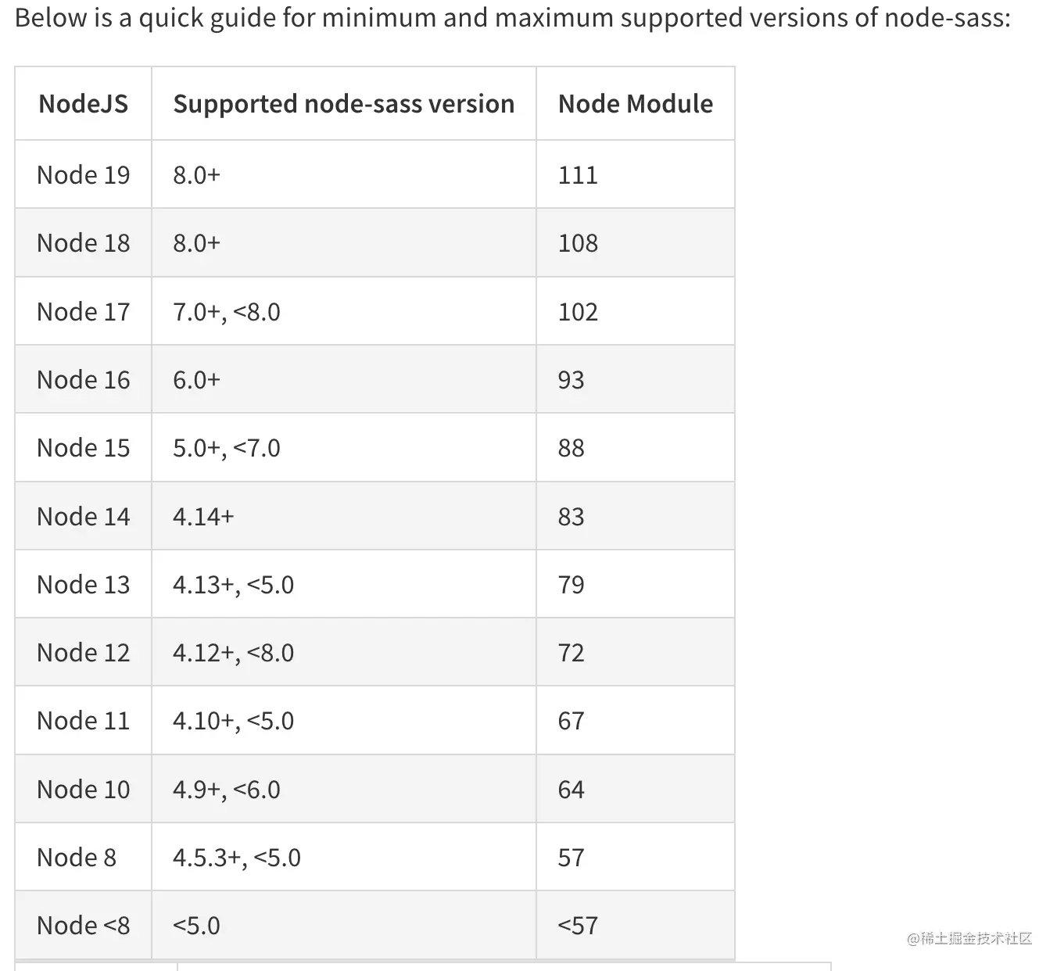1057x971 pixels.
Task: Click the Node <8 row label
Action: (x=83, y=926)
